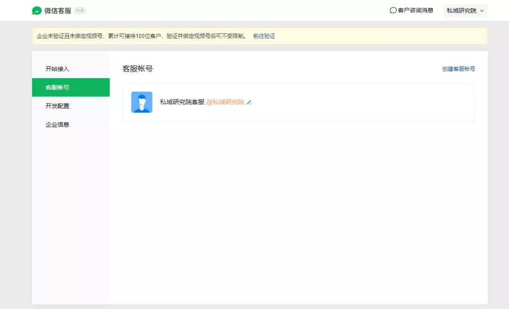Click the 客服帐号 page heading

[x=138, y=69]
